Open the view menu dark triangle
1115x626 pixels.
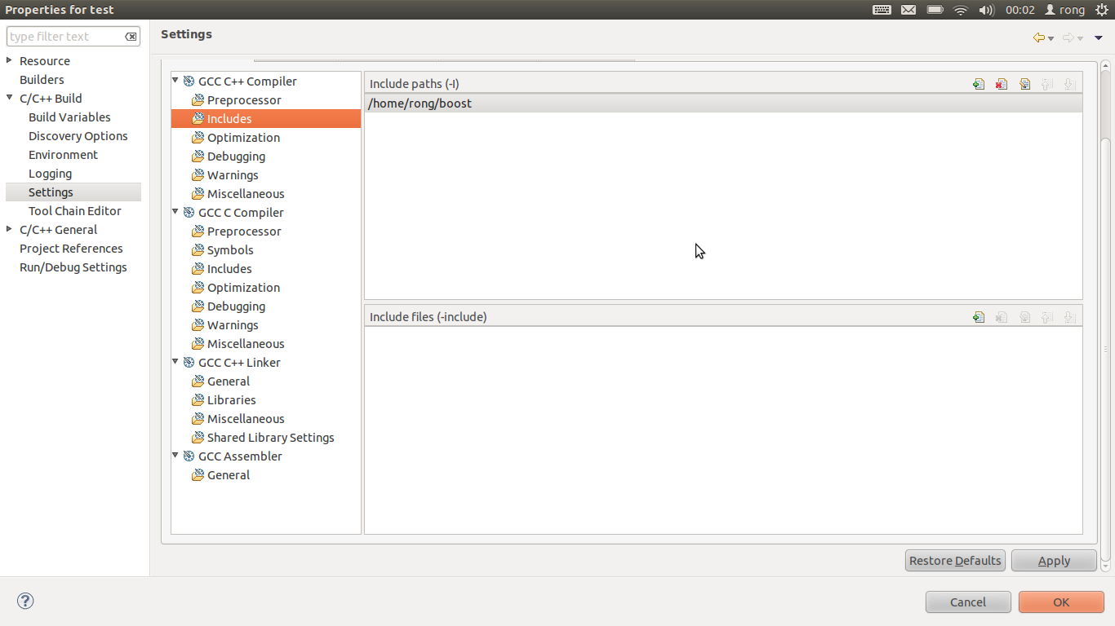click(1099, 38)
